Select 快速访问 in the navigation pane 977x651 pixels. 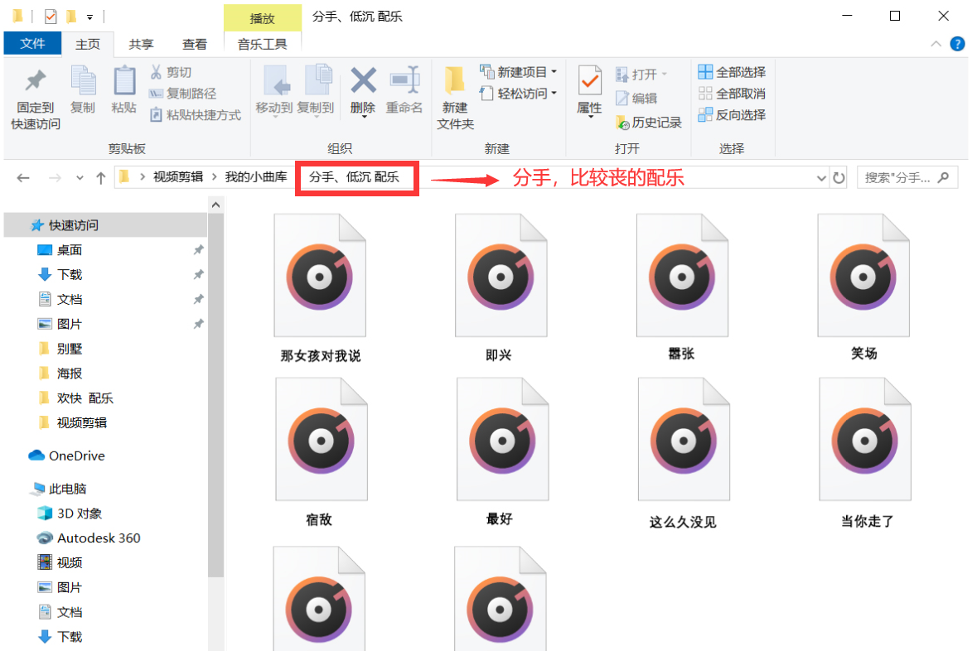106,225
